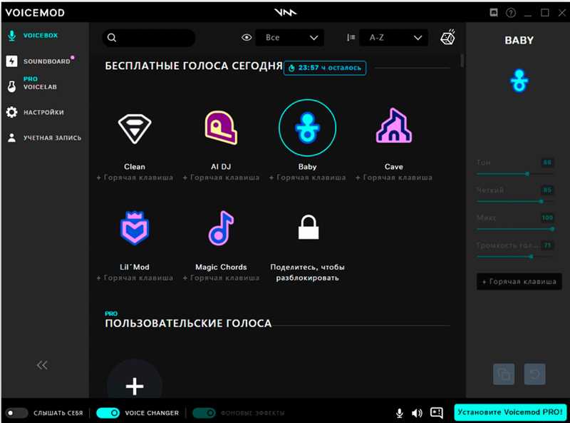Add hotkey under the Cave voice

[x=394, y=178]
